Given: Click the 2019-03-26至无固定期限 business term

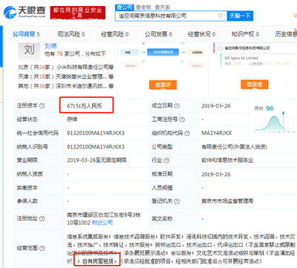Looking at the screenshot, I should [97, 160].
